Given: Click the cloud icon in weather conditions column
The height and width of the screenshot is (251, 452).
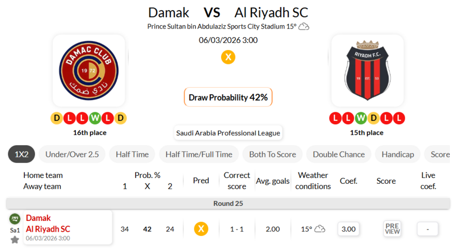Looking at the screenshot, I should pyautogui.click(x=320, y=229).
